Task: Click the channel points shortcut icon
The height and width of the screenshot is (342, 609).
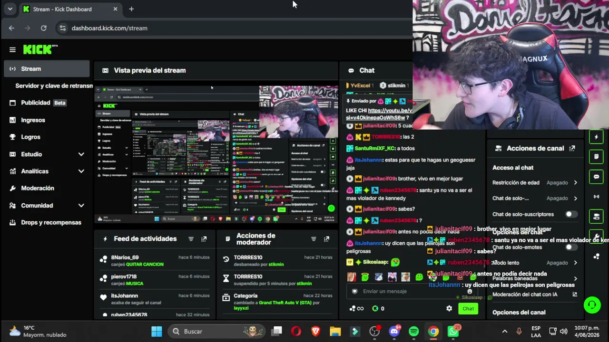Action: [x=596, y=256]
